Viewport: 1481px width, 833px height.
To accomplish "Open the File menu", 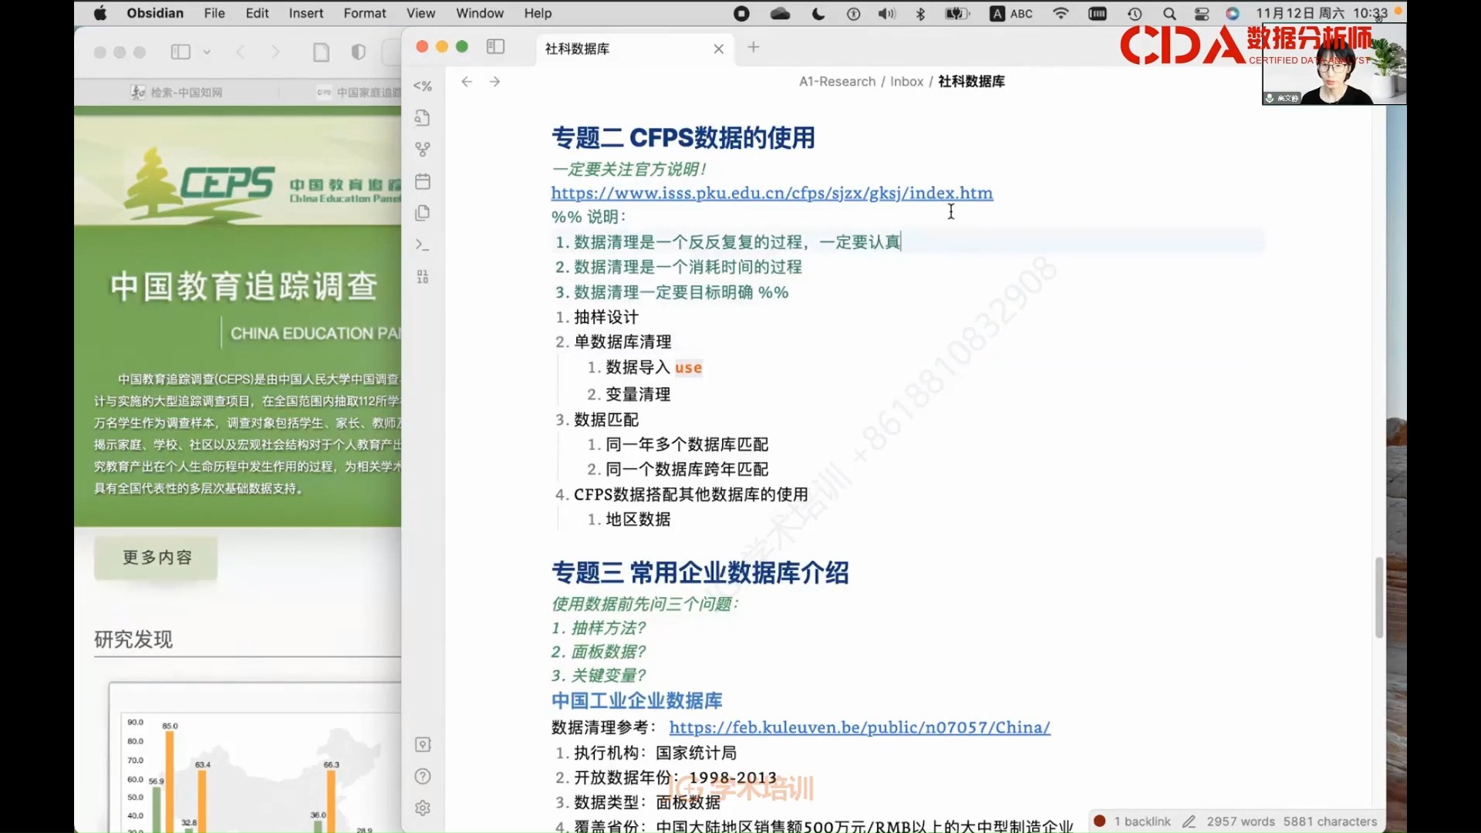I will point(214,13).
